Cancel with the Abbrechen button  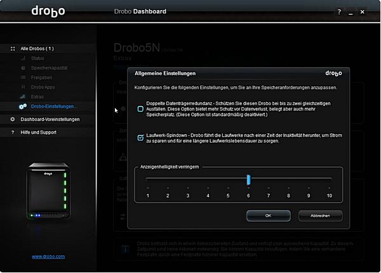click(320, 215)
